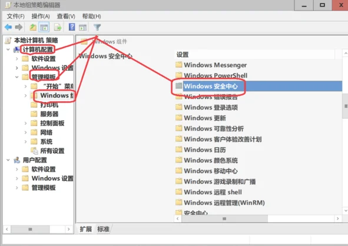Select 打印机 in the tree
Screen dimensions: 348x246
coord(49,105)
